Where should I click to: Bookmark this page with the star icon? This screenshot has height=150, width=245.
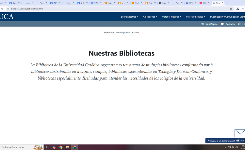point(231,9)
